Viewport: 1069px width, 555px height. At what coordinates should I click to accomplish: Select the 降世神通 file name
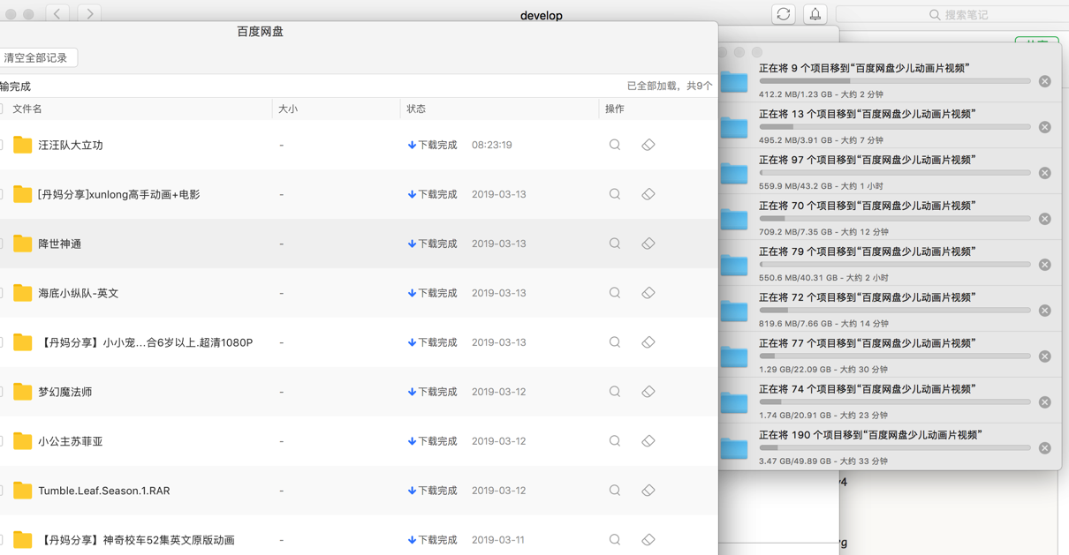coord(59,244)
